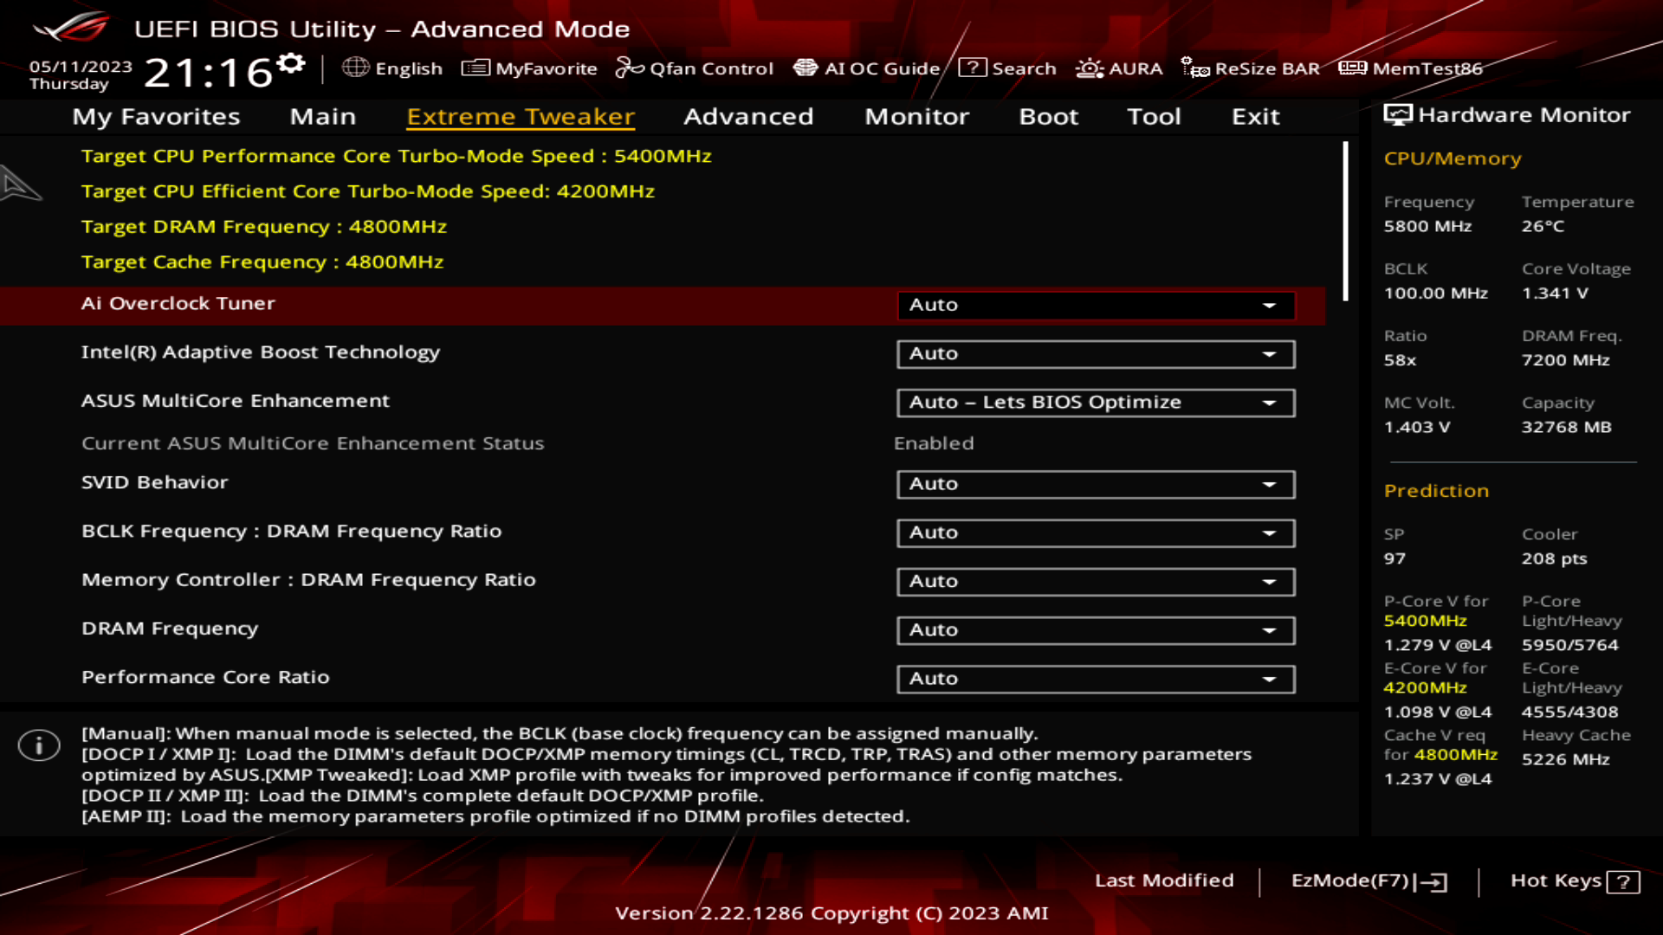
Task: Open Ai Overclock Tuner dropdown
Action: pos(1096,305)
